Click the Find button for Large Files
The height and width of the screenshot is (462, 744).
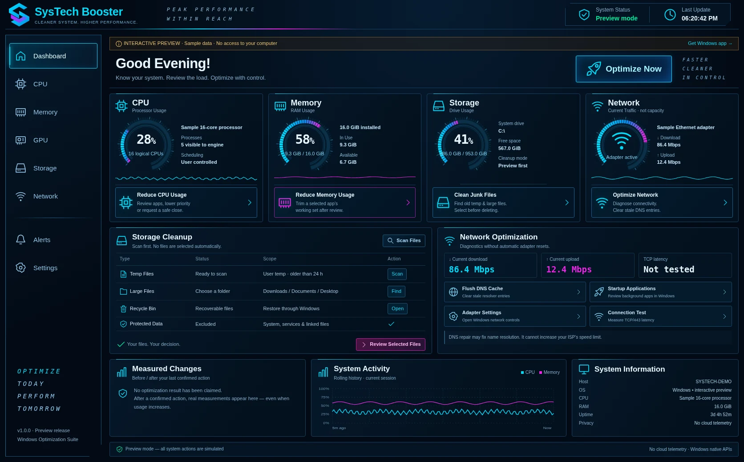click(396, 292)
